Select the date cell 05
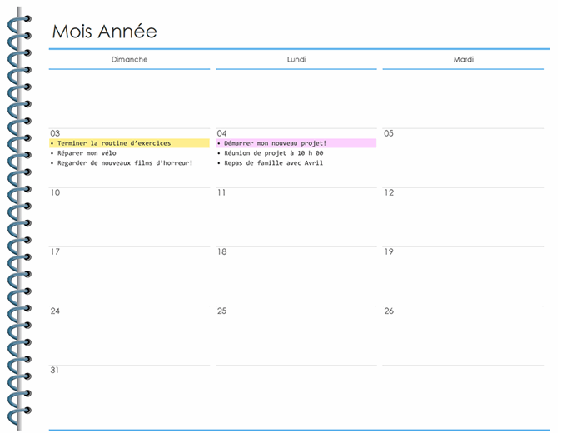 [x=389, y=133]
